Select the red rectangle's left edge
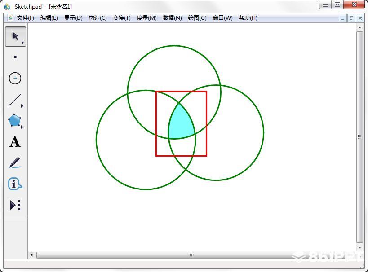The image size is (368, 272). (156, 123)
